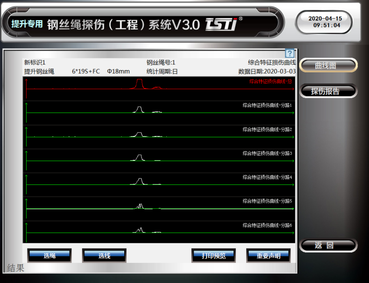This screenshot has height=283, width=369.
Task: Click the date and time display
Action: click(325, 22)
